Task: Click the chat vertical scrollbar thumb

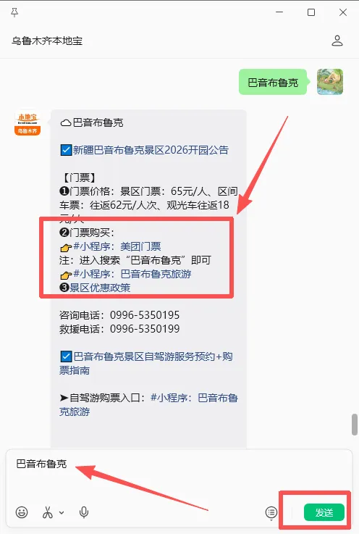Action: 355,425
